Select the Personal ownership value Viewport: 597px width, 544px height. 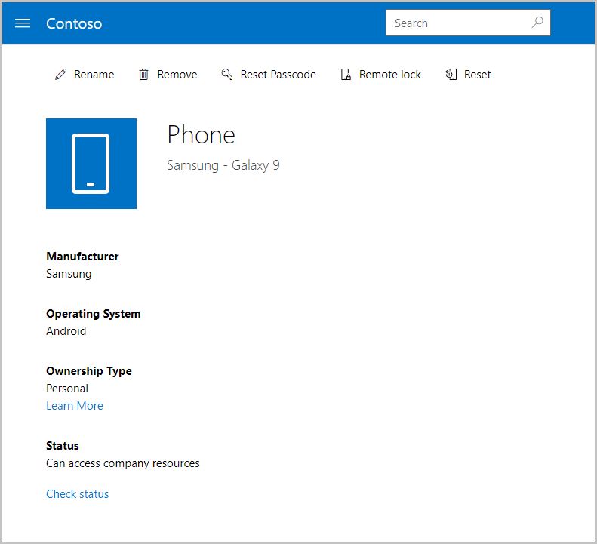pos(67,389)
